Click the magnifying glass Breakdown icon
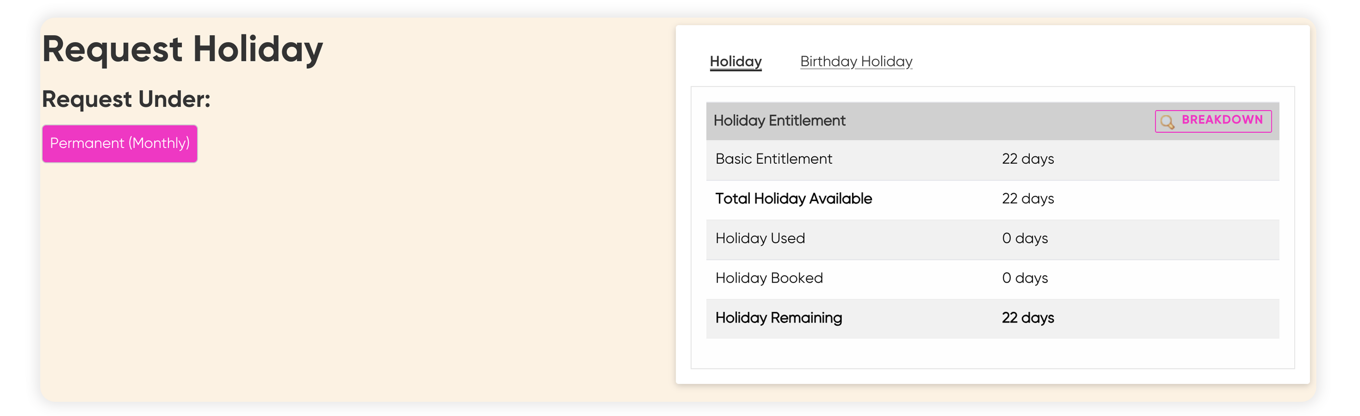Image resolution: width=1360 pixels, height=416 pixels. point(1167,122)
